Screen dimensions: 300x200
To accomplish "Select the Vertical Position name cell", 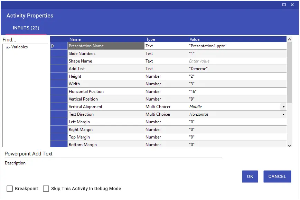I will point(106,99).
